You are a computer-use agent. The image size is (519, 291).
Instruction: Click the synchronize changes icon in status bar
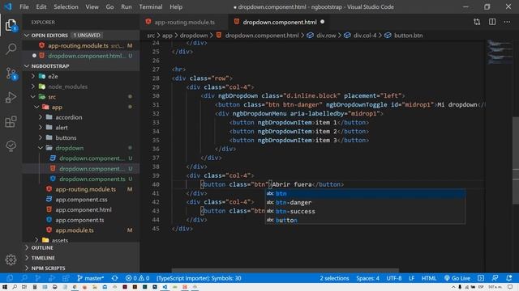114,278
